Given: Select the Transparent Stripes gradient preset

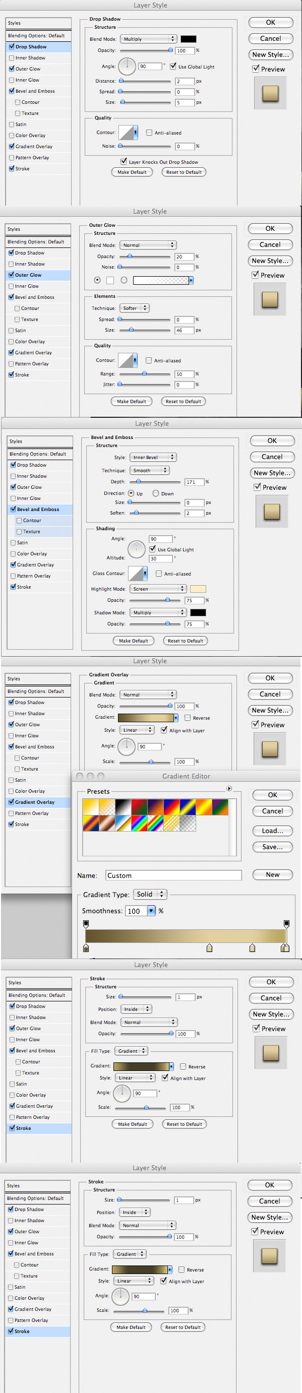Looking at the screenshot, I should (171, 823).
